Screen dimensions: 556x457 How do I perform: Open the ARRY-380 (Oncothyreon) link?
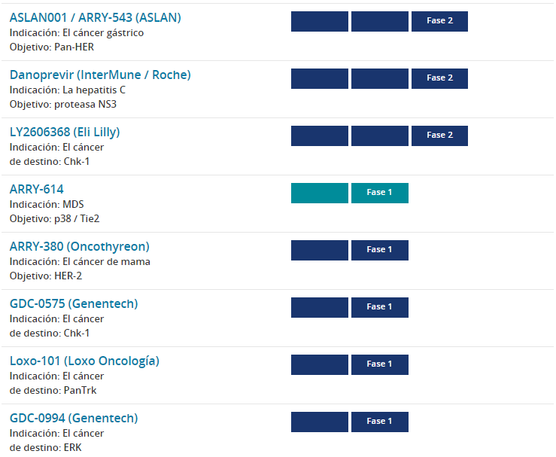click(80, 246)
